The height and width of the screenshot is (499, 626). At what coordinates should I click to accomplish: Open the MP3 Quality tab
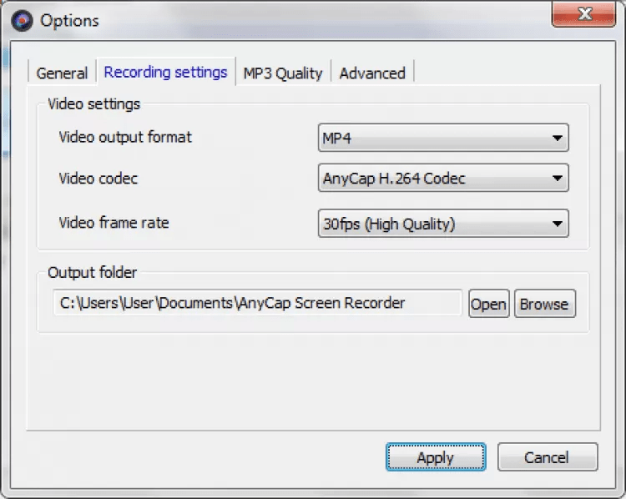pyautogui.click(x=282, y=73)
